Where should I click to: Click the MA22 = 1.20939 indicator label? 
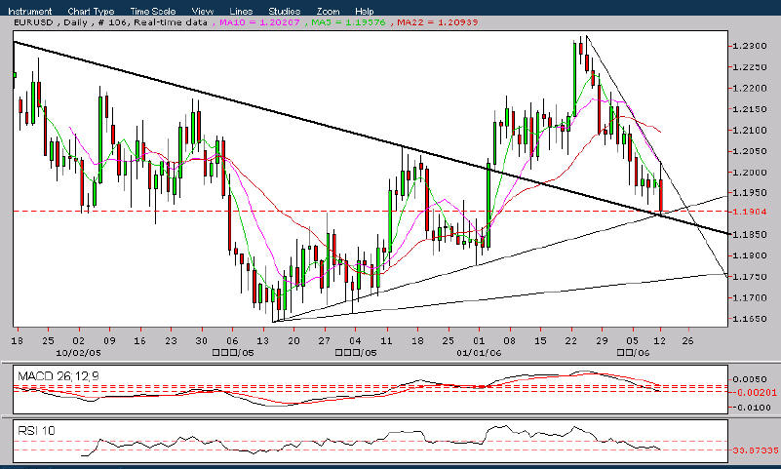tap(438, 22)
